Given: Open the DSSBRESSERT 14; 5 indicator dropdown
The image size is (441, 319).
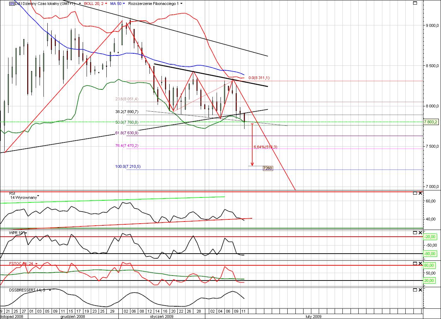Looking at the screenshot, I should click(50, 290).
